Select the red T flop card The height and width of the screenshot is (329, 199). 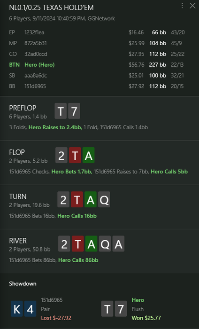click(75, 155)
